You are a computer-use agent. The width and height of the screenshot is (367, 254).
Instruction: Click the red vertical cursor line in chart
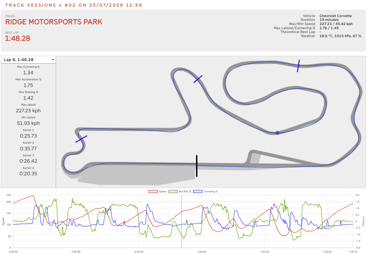[181, 222]
